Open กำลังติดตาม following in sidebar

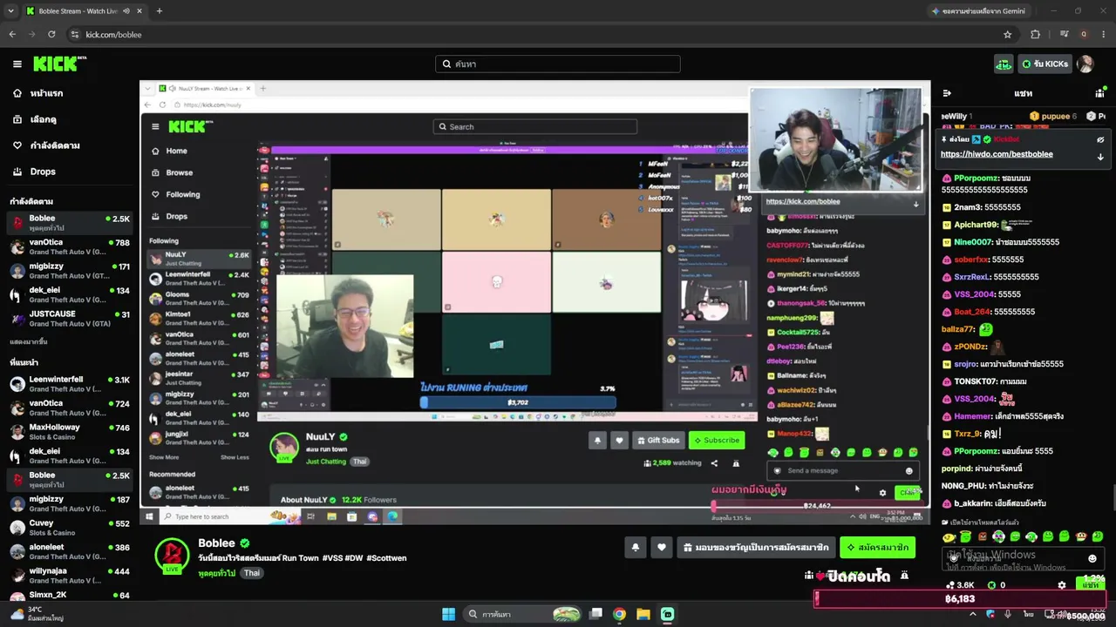(x=70, y=145)
